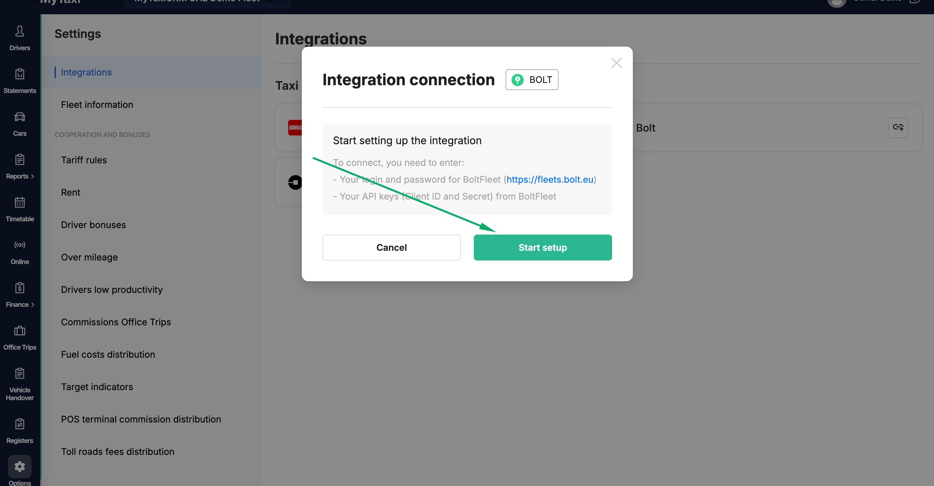This screenshot has height=486, width=934.
Task: Open the Timetable calendar icon
Action: 19,202
